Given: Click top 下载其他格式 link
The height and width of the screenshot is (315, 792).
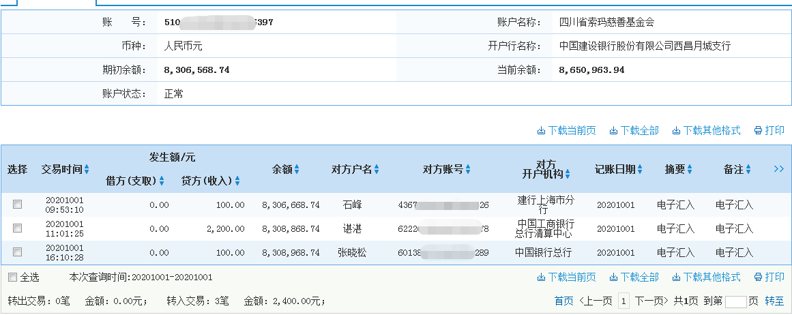Looking at the screenshot, I should (x=706, y=131).
